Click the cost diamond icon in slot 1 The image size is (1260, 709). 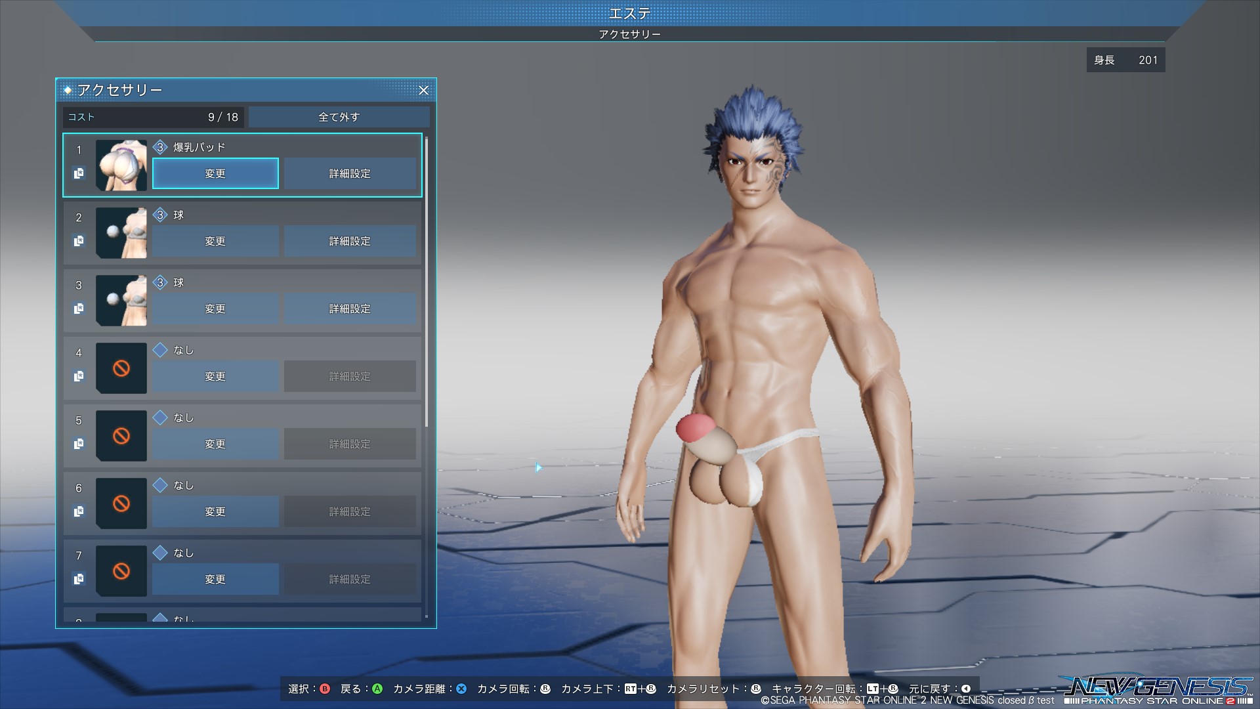160,147
